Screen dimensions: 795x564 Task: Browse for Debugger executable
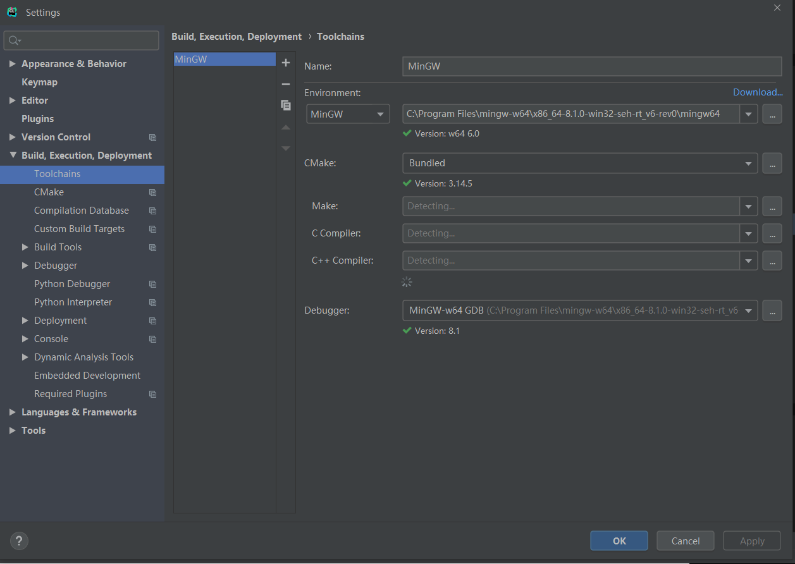pos(772,310)
